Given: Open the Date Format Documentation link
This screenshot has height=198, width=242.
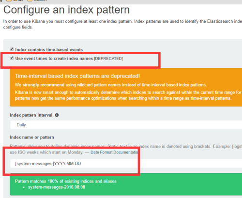Looking at the screenshot, I should click(114, 152).
